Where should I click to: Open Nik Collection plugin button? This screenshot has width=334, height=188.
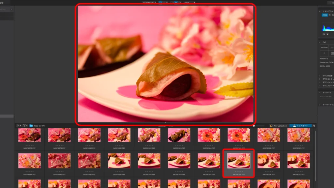pyautogui.click(x=278, y=126)
